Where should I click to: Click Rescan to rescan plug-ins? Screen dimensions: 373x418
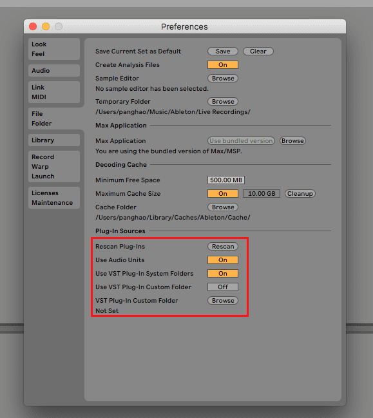pos(223,246)
